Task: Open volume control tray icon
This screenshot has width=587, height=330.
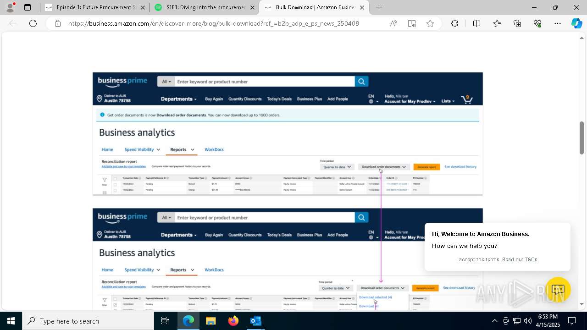Action: pyautogui.click(x=528, y=321)
